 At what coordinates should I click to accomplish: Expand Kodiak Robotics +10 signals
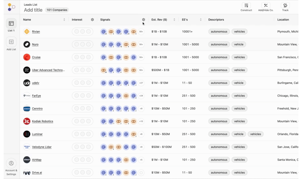pyautogui.click(x=141, y=121)
